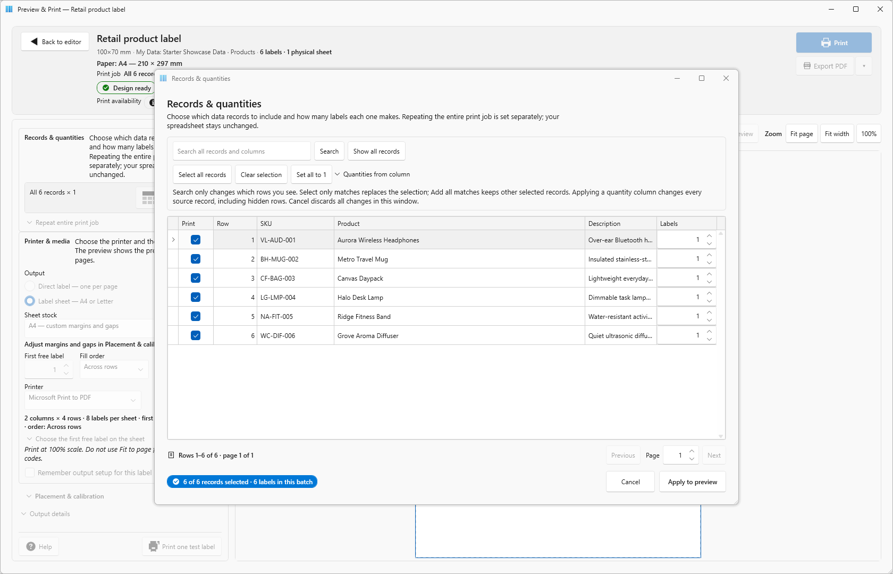This screenshot has height=574, width=893.
Task: Click Show all records
Action: 376,151
